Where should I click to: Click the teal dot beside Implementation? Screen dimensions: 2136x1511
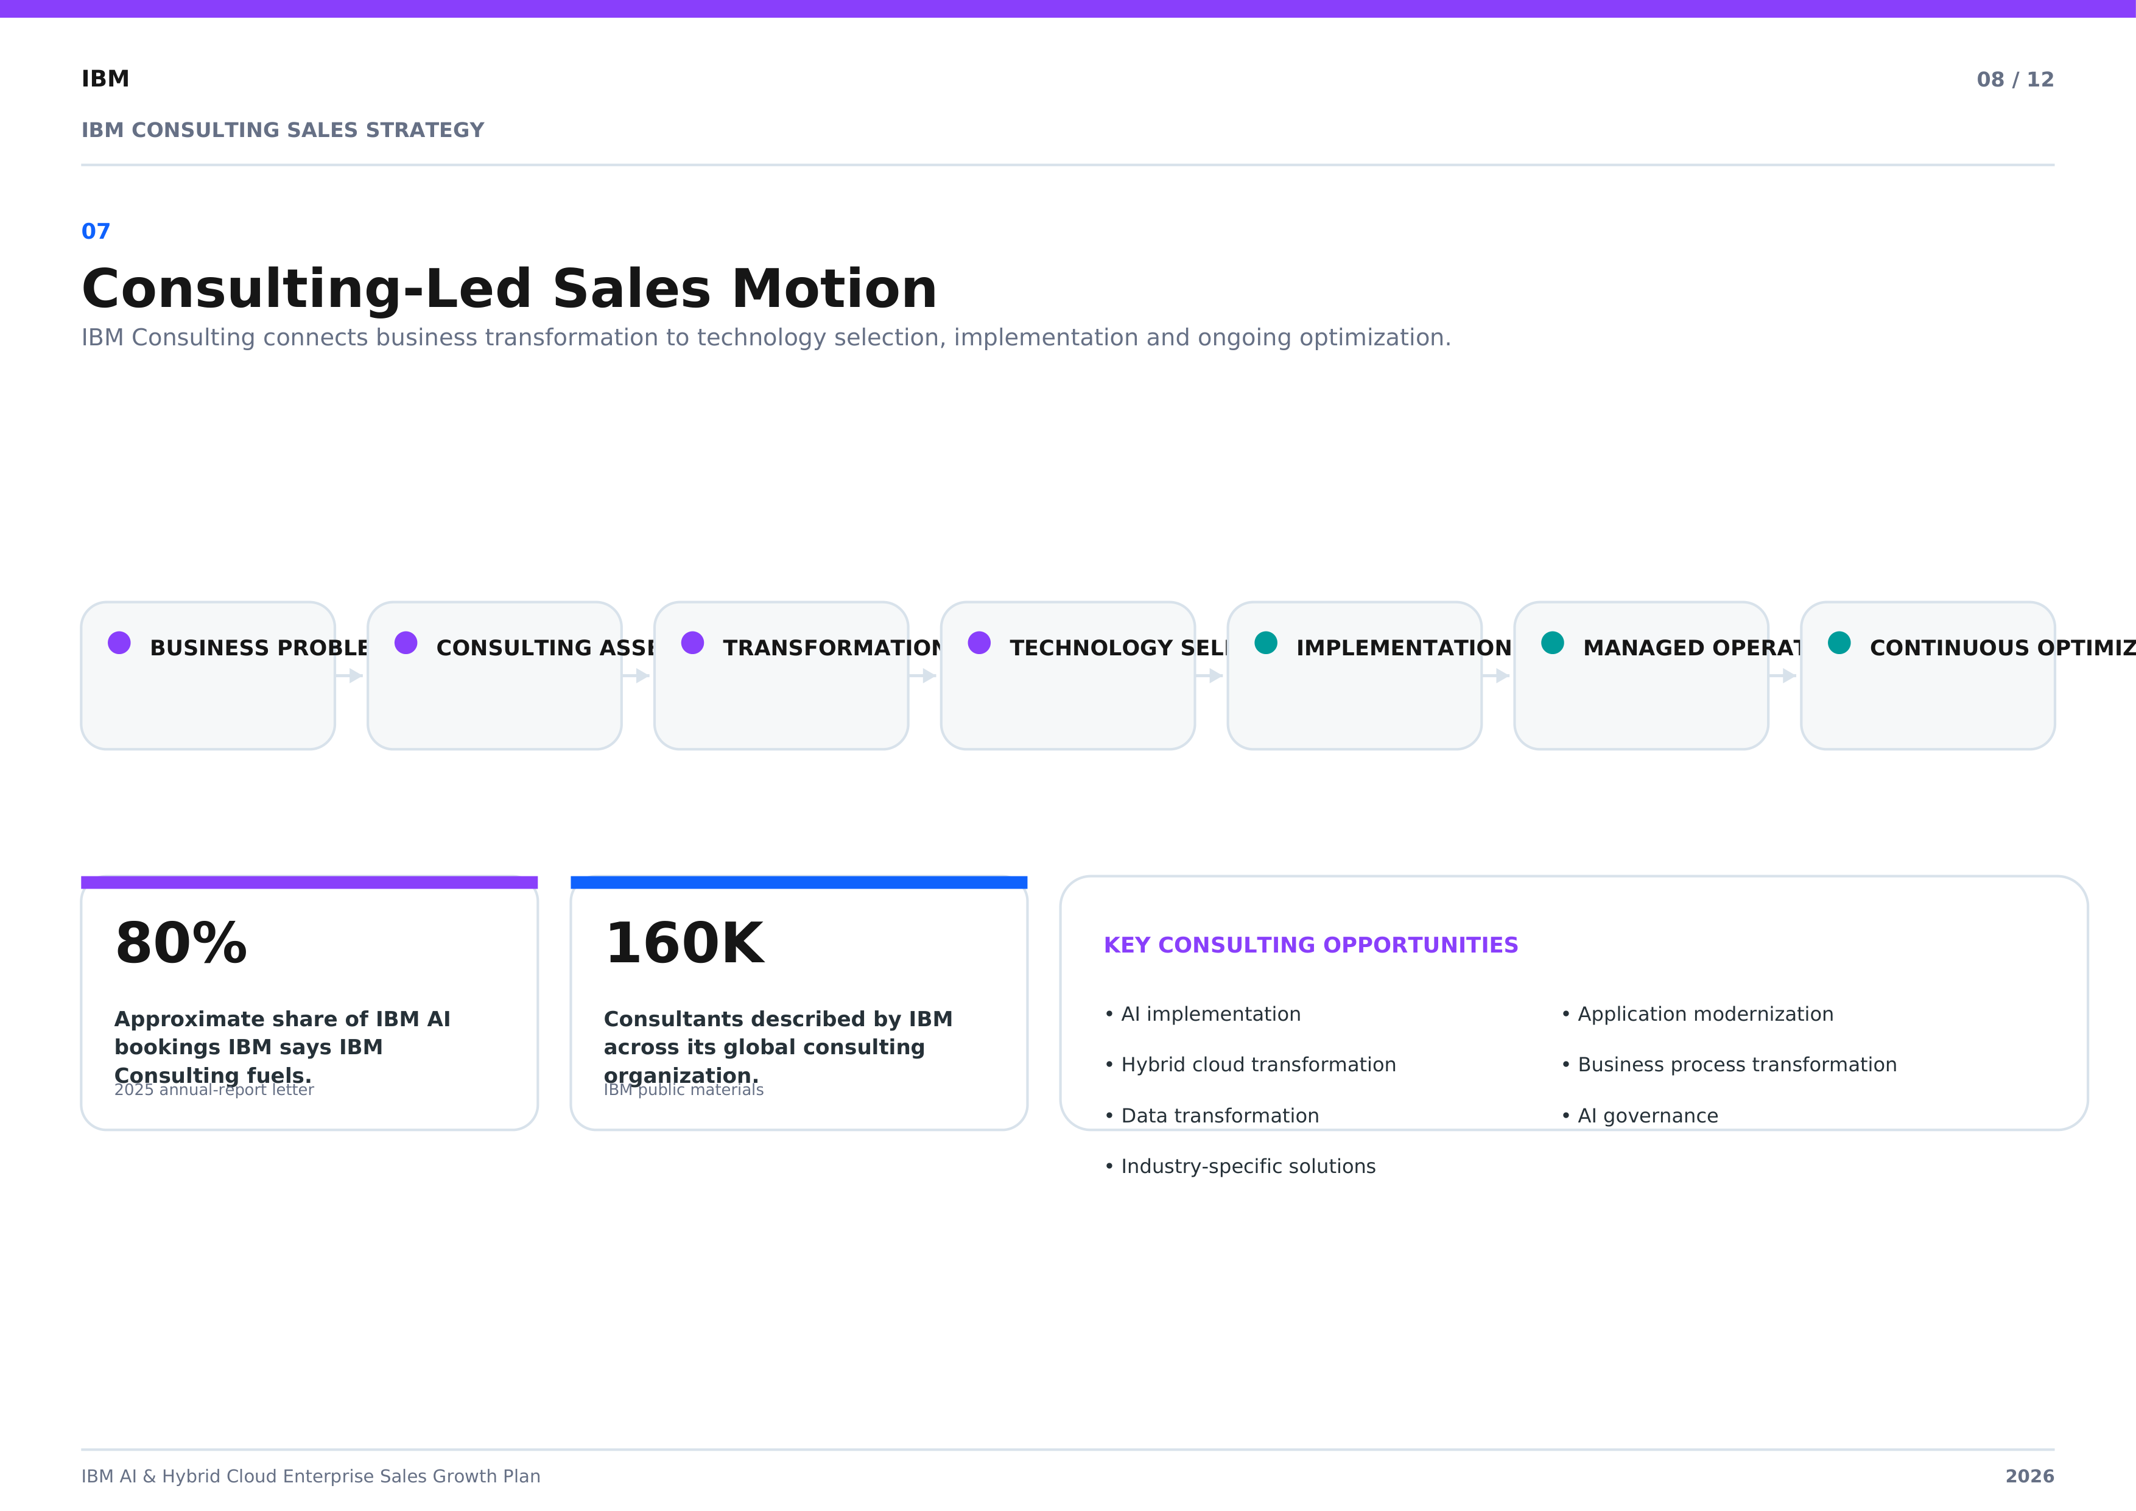pyautogui.click(x=1265, y=643)
